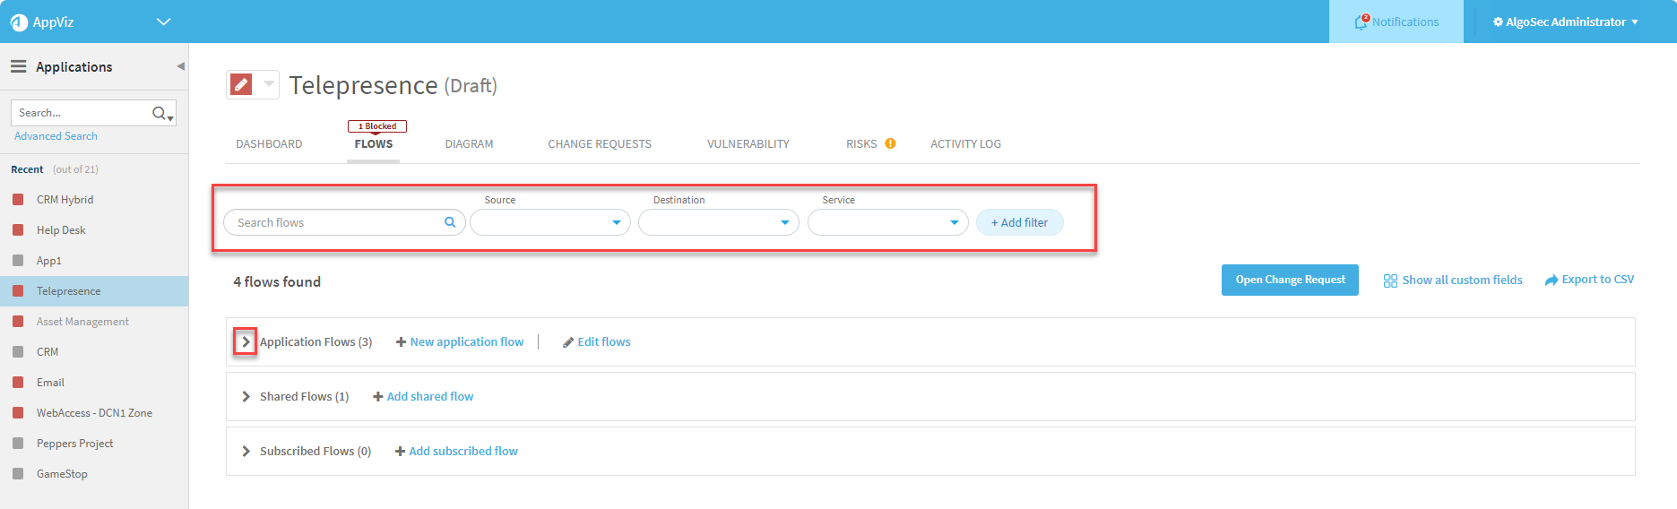1677x509 pixels.
Task: Click the red pencil edit application icon
Action: (241, 84)
